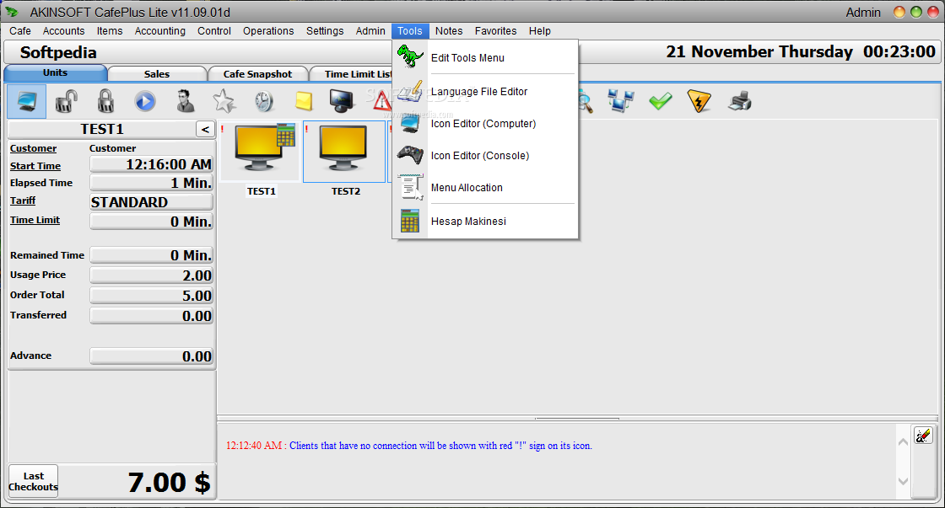Switch to the Sales tab

point(157,73)
